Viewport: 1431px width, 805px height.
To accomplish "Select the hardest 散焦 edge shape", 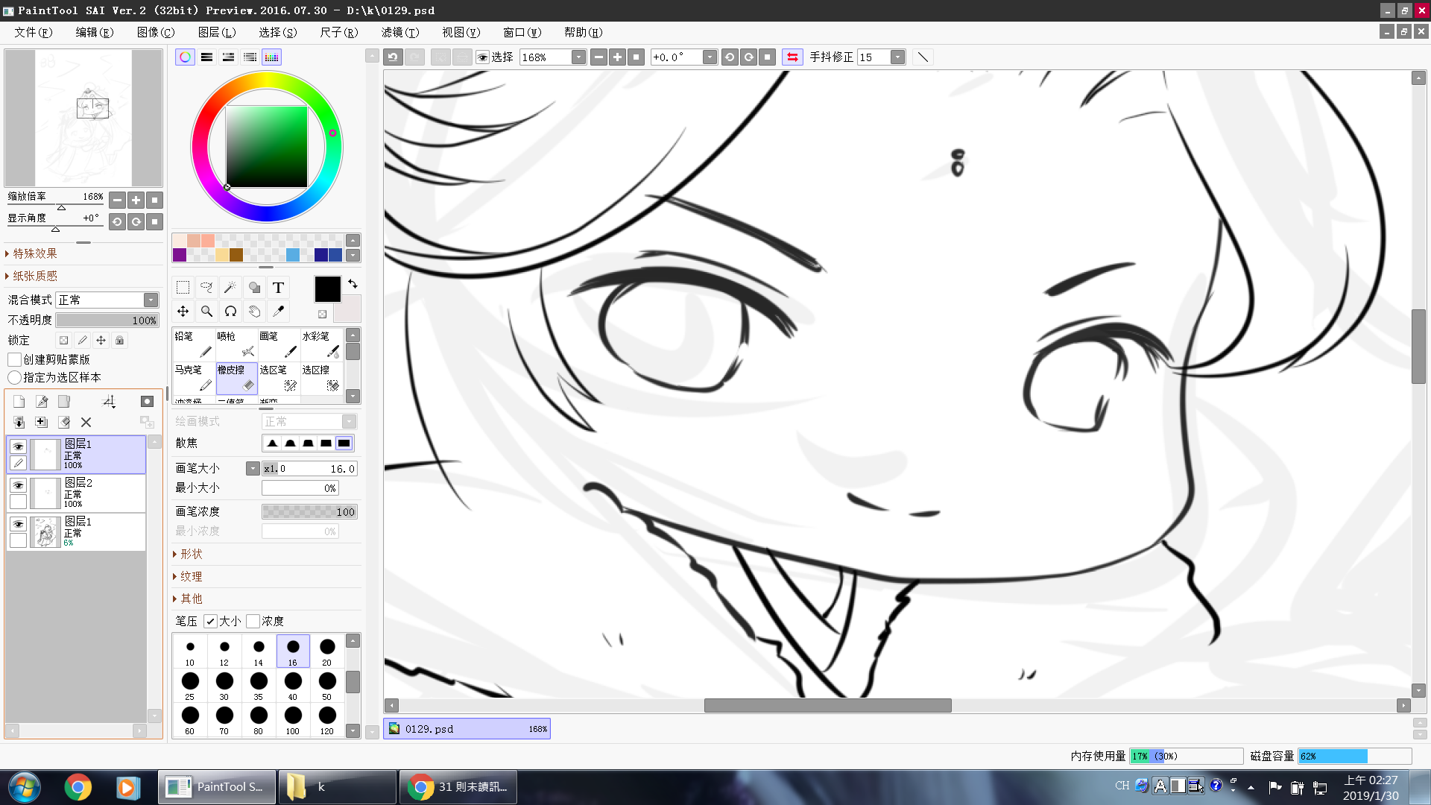I will (x=344, y=443).
